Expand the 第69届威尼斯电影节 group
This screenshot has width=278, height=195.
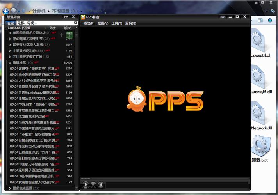click(x=10, y=39)
